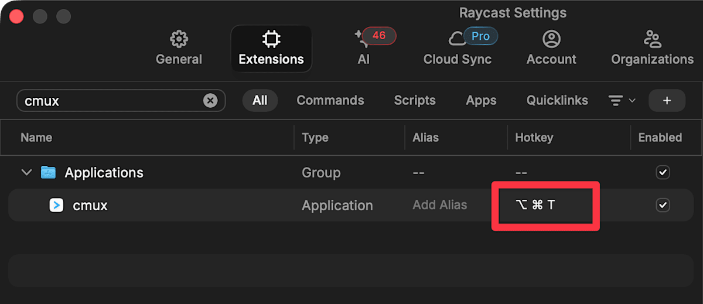Switch to the Extensions tab

click(271, 49)
